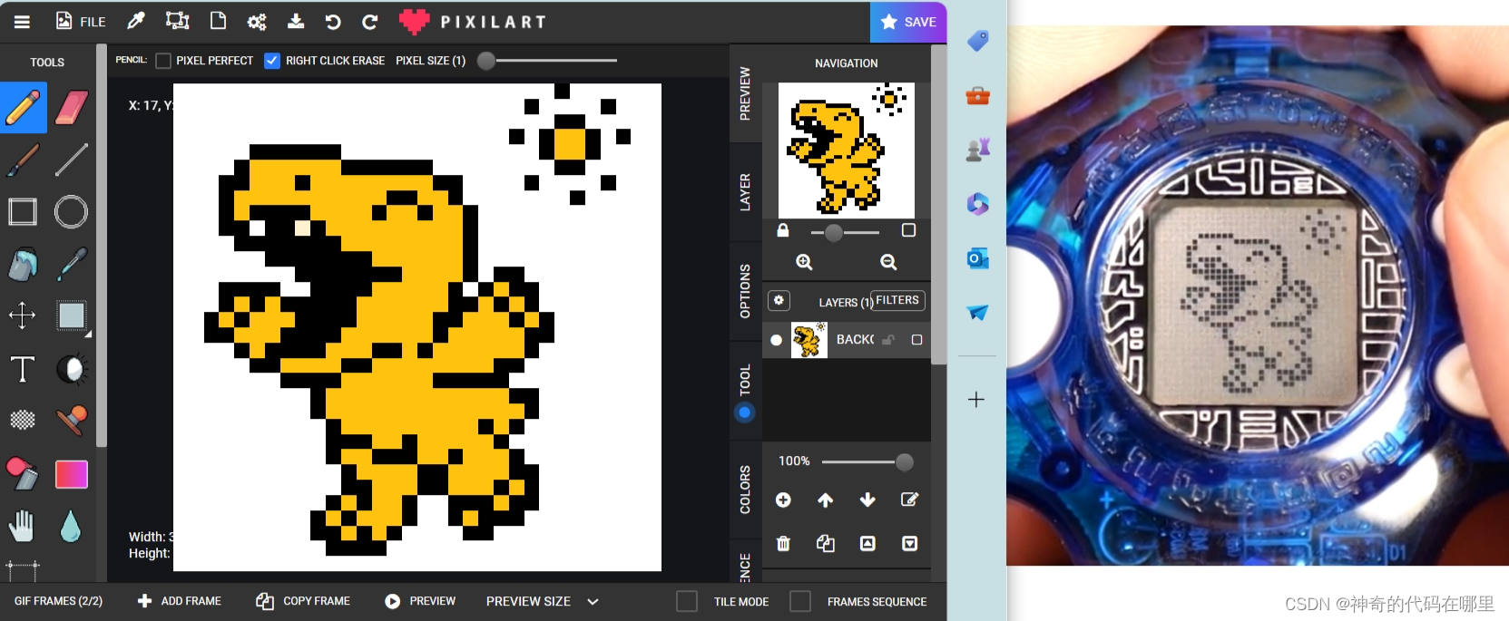The width and height of the screenshot is (1509, 621).
Task: Select the Color Replace bucket tool
Action: (x=23, y=473)
